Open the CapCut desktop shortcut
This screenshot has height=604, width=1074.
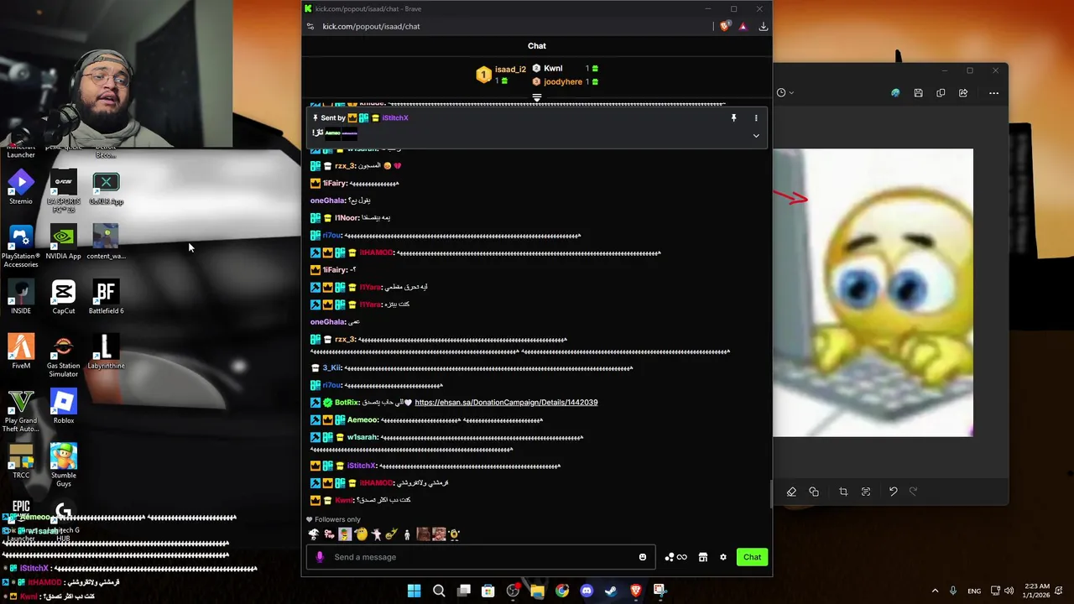64,297
